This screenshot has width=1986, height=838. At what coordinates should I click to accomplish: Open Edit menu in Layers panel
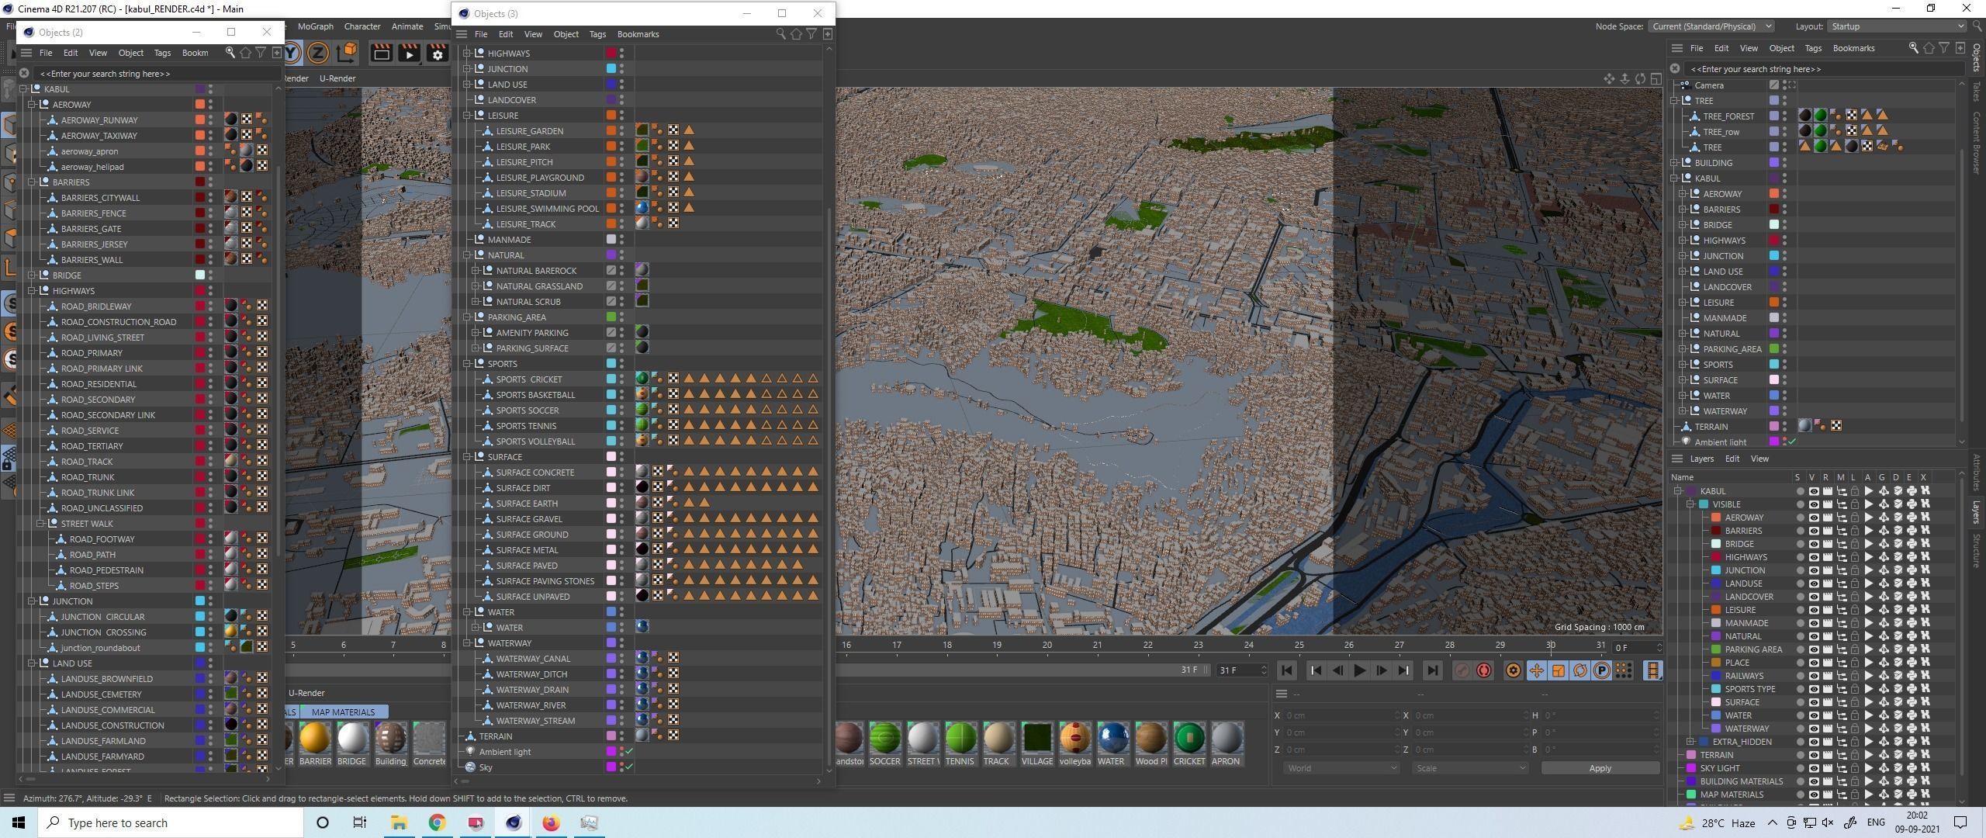(x=1732, y=459)
